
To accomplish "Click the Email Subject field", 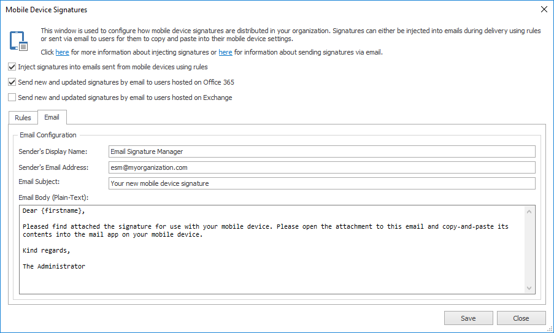I will (x=322, y=183).
